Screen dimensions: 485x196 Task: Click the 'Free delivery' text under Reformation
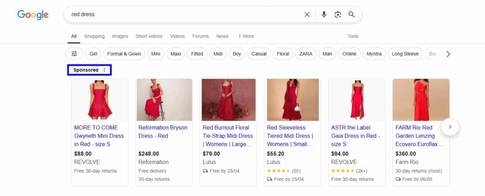[x=153, y=171]
